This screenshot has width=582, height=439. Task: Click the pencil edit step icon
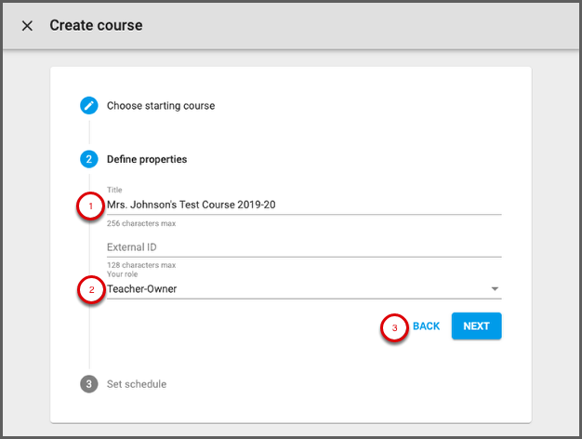click(89, 106)
